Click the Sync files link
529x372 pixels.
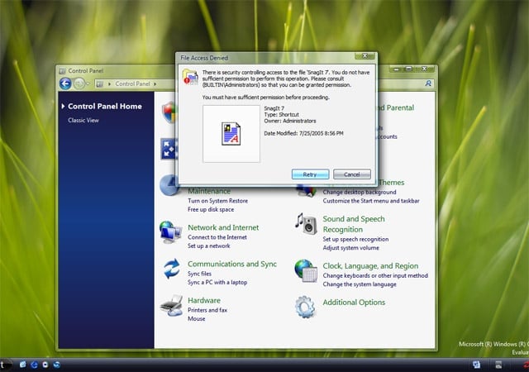199,274
